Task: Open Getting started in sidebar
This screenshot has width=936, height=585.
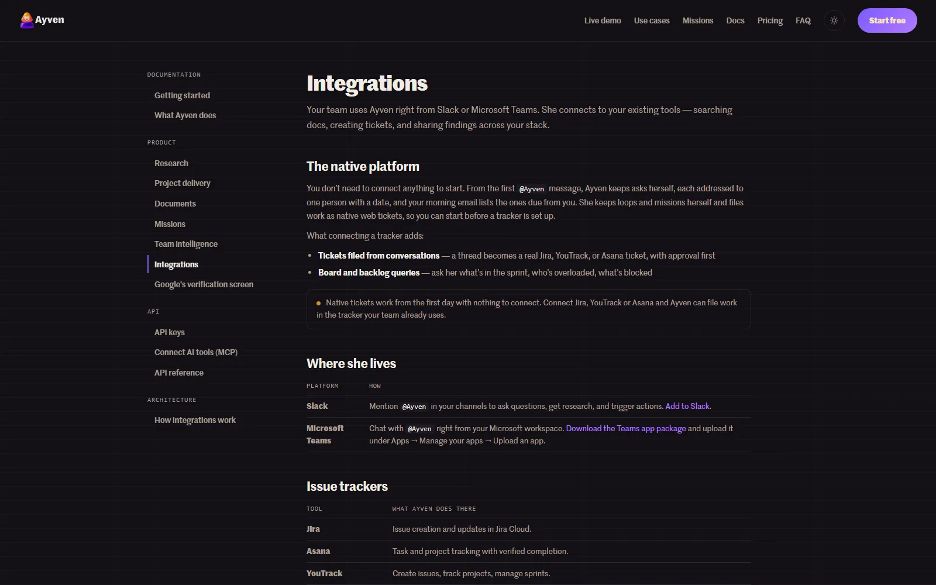Action: (x=182, y=95)
